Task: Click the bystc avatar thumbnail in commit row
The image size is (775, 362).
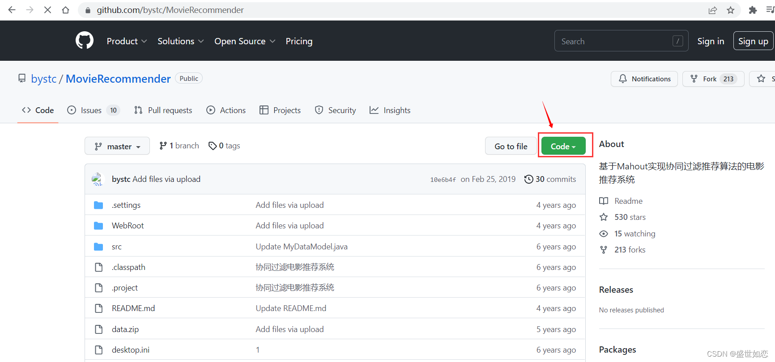Action: 97,179
